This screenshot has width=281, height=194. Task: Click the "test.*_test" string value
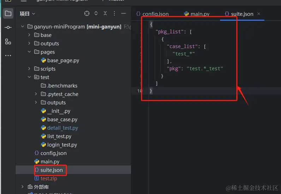pyautogui.click(x=205, y=69)
